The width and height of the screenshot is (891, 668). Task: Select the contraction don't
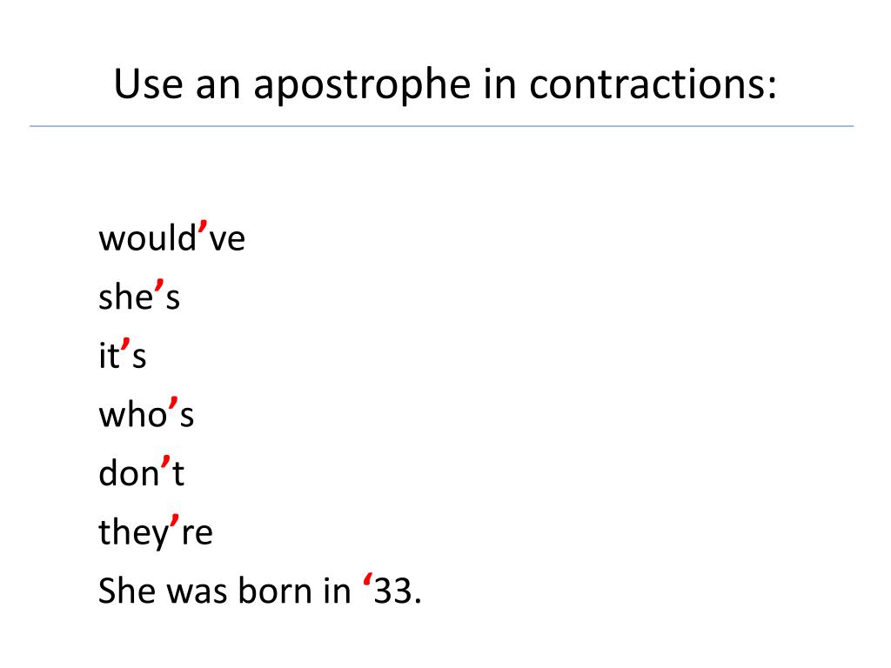pos(142,471)
